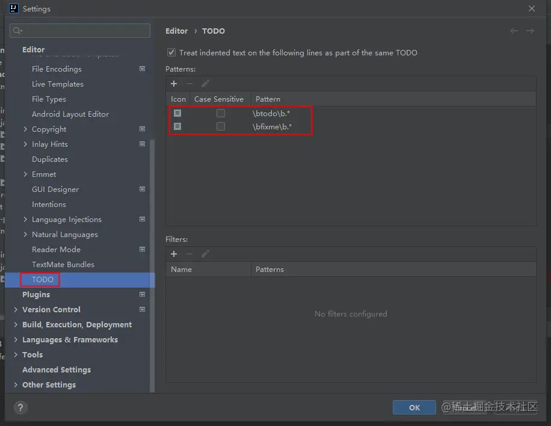Screen dimensions: 551x426
Task: Select the \btodo\b.* pattern text
Action: (271, 114)
